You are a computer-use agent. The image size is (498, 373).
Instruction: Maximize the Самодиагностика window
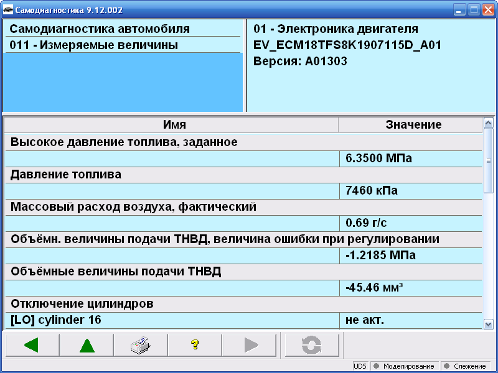[474, 10]
